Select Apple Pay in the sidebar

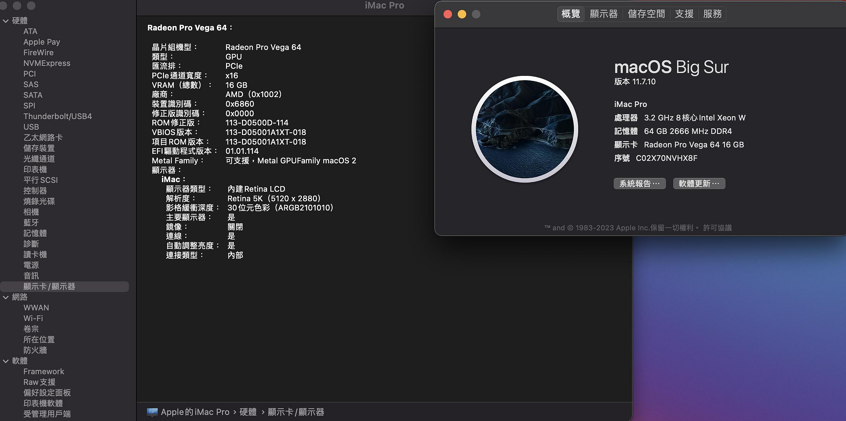(42, 42)
